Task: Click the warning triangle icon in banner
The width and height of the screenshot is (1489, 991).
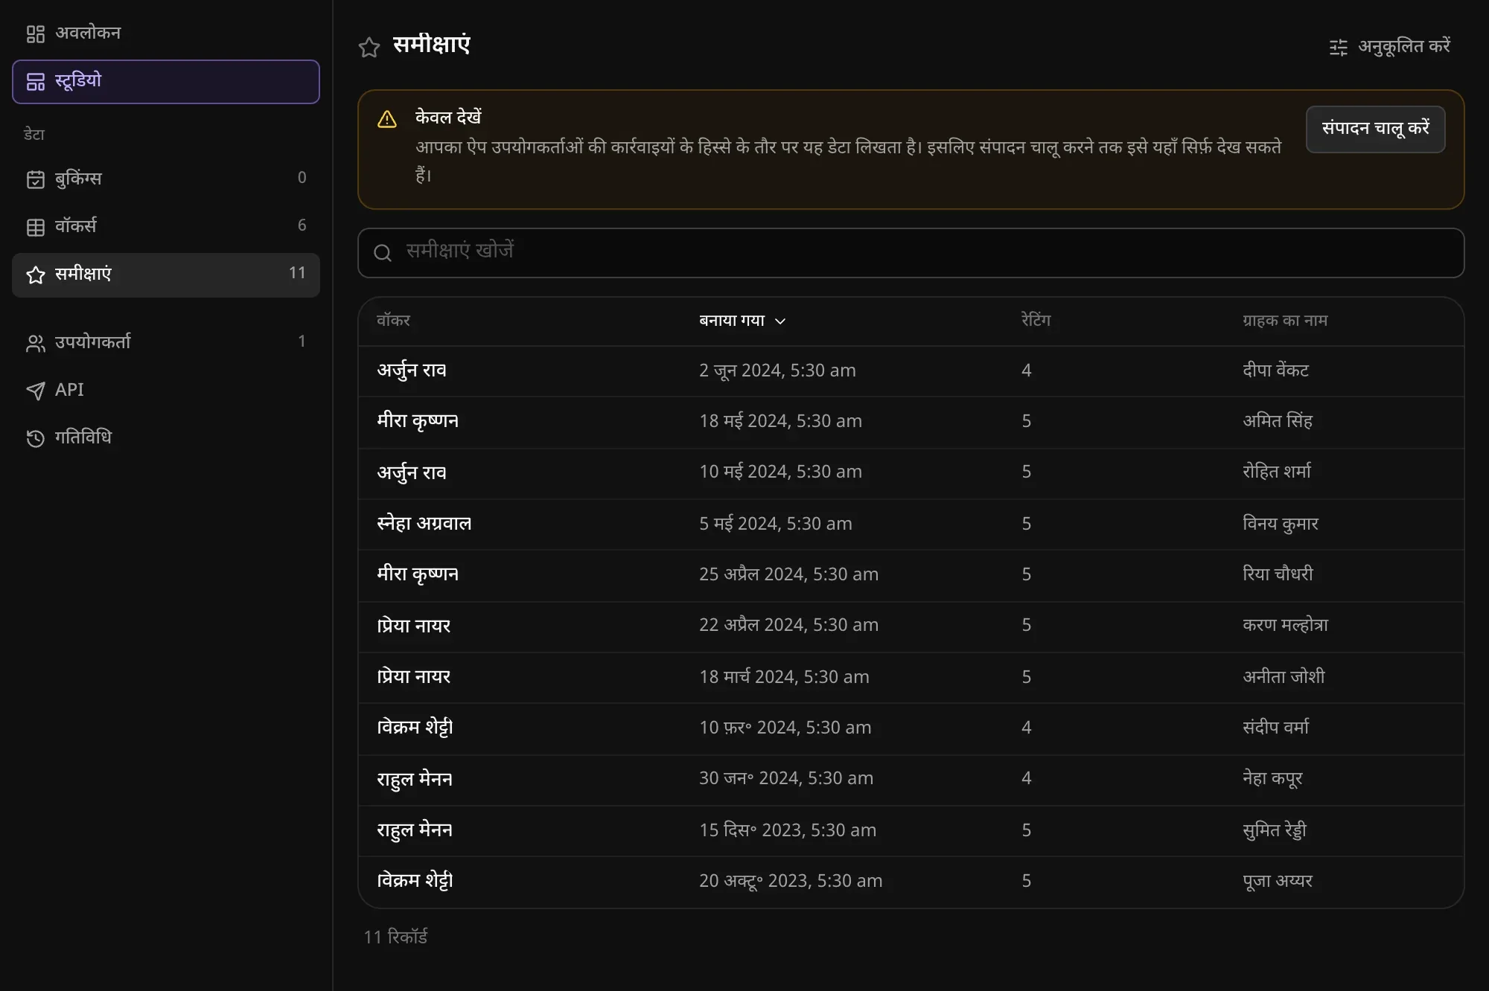Action: tap(387, 118)
